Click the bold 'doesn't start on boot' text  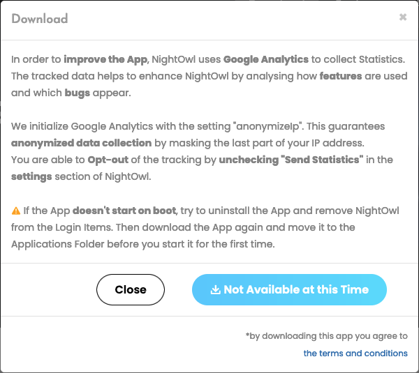coord(124,211)
